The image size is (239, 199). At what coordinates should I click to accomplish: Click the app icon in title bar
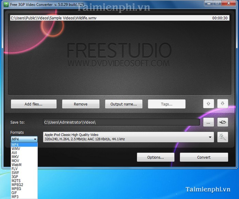click(6, 4)
